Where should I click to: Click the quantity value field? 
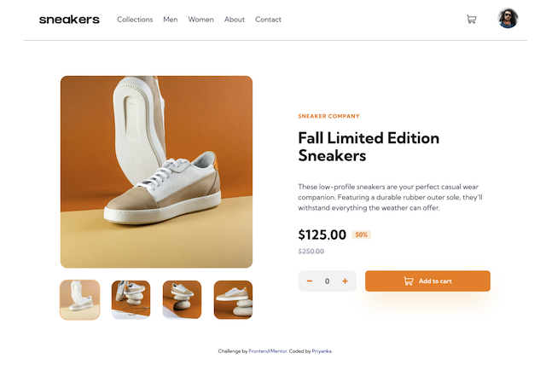[327, 281]
